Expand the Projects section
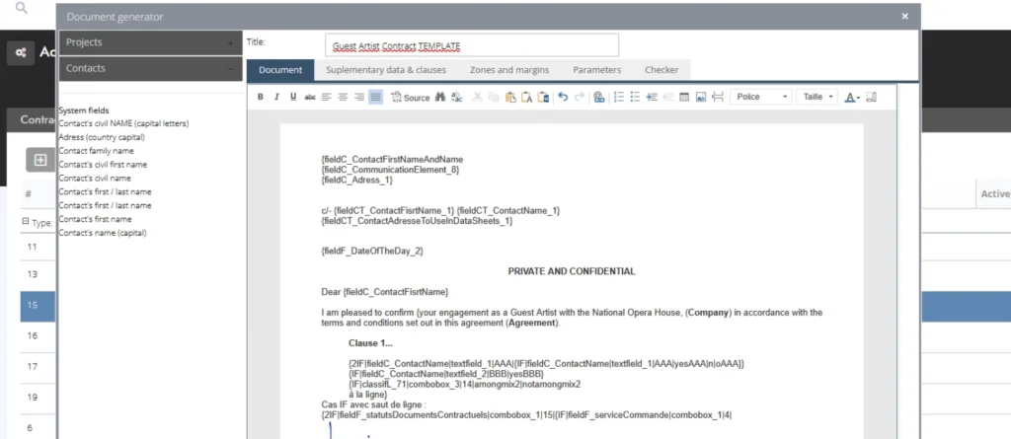The width and height of the screenshot is (1011, 439). [x=150, y=42]
